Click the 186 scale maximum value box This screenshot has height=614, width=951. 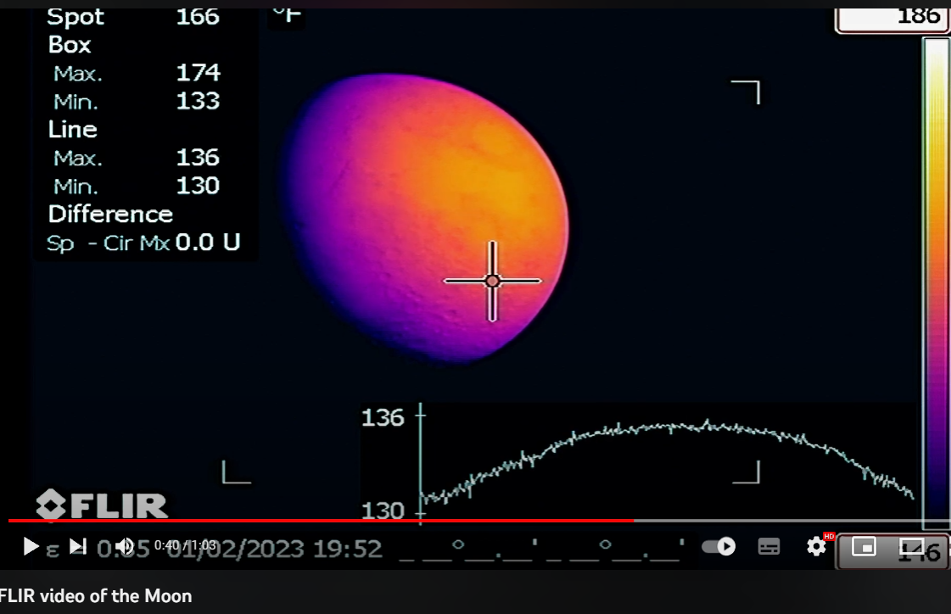[x=891, y=15]
